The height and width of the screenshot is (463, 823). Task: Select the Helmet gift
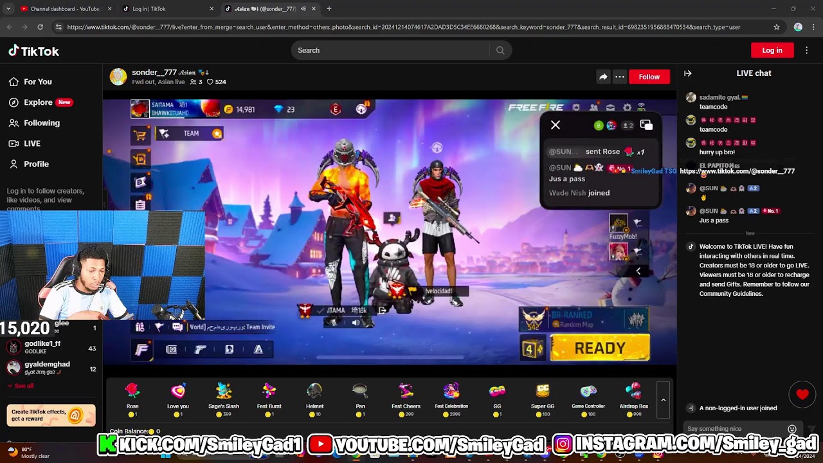tap(314, 399)
